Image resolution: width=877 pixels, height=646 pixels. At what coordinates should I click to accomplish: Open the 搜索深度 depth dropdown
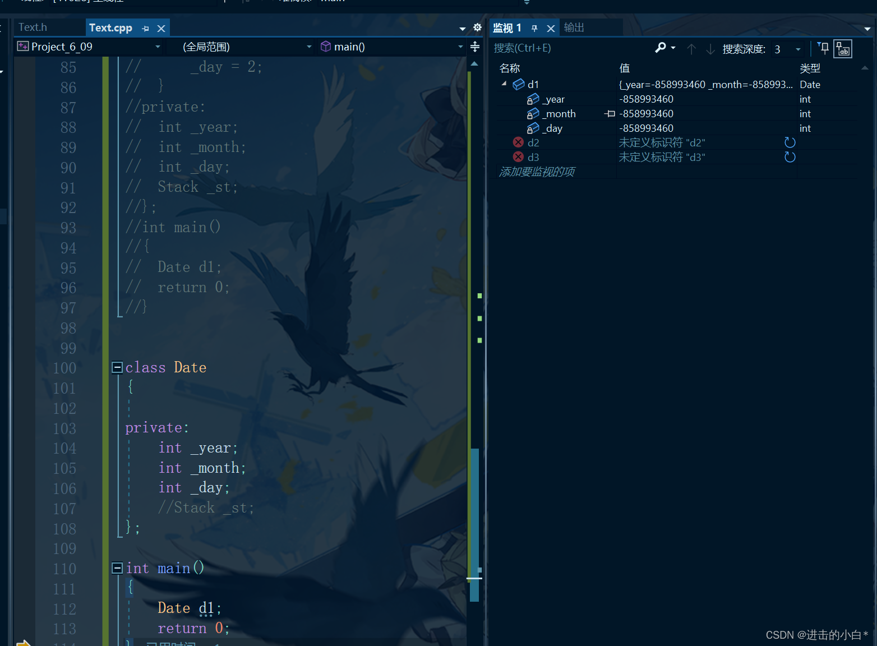tap(787, 49)
